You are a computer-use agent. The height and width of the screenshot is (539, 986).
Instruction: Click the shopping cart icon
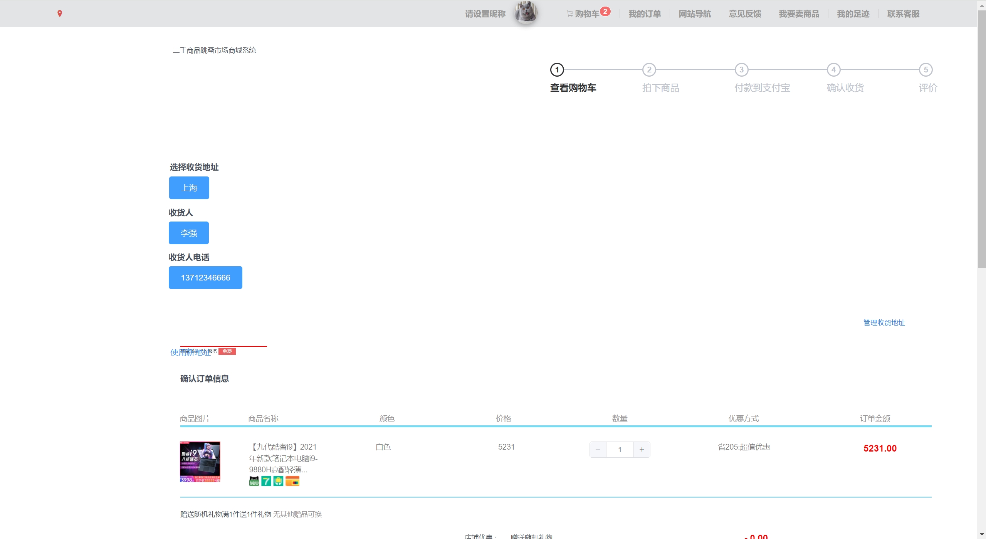(x=569, y=14)
